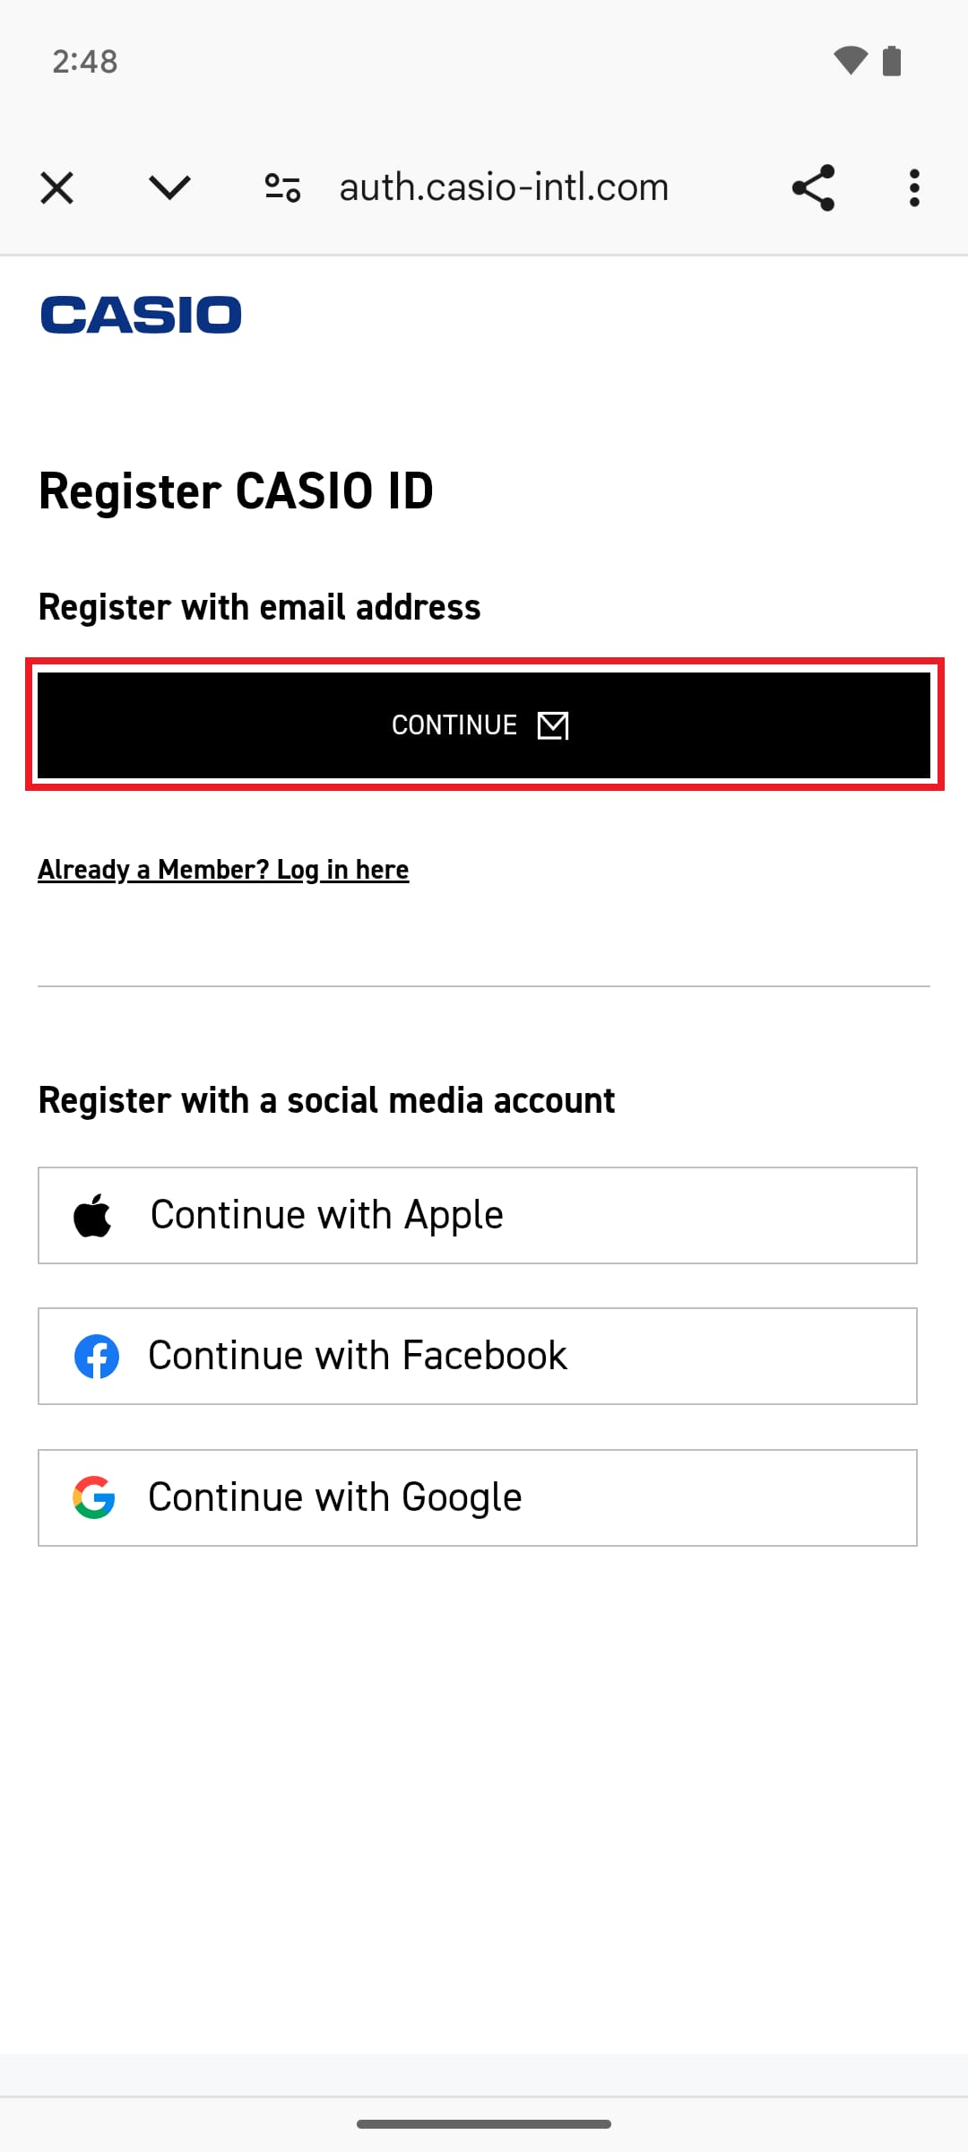968x2152 pixels.
Task: Click the CASIO logo
Action: 141,315
